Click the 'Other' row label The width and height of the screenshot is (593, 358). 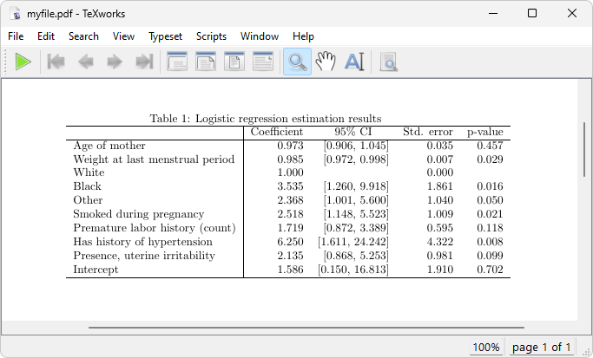(x=88, y=200)
